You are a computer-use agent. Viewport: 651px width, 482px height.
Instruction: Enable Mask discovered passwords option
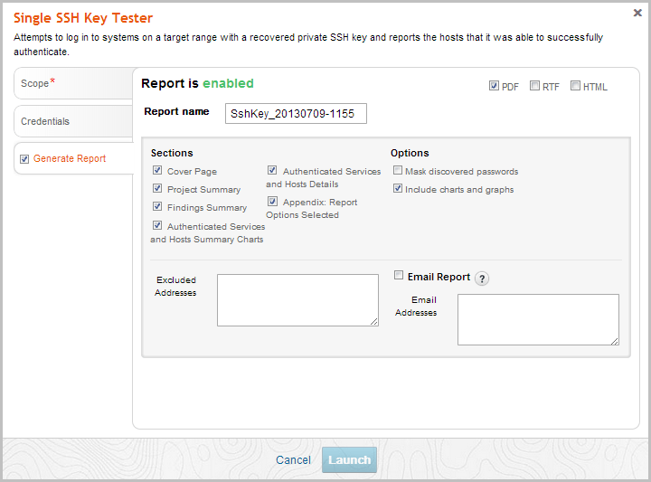tap(398, 171)
